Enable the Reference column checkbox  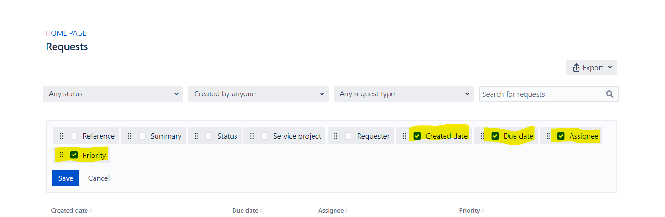(x=74, y=136)
